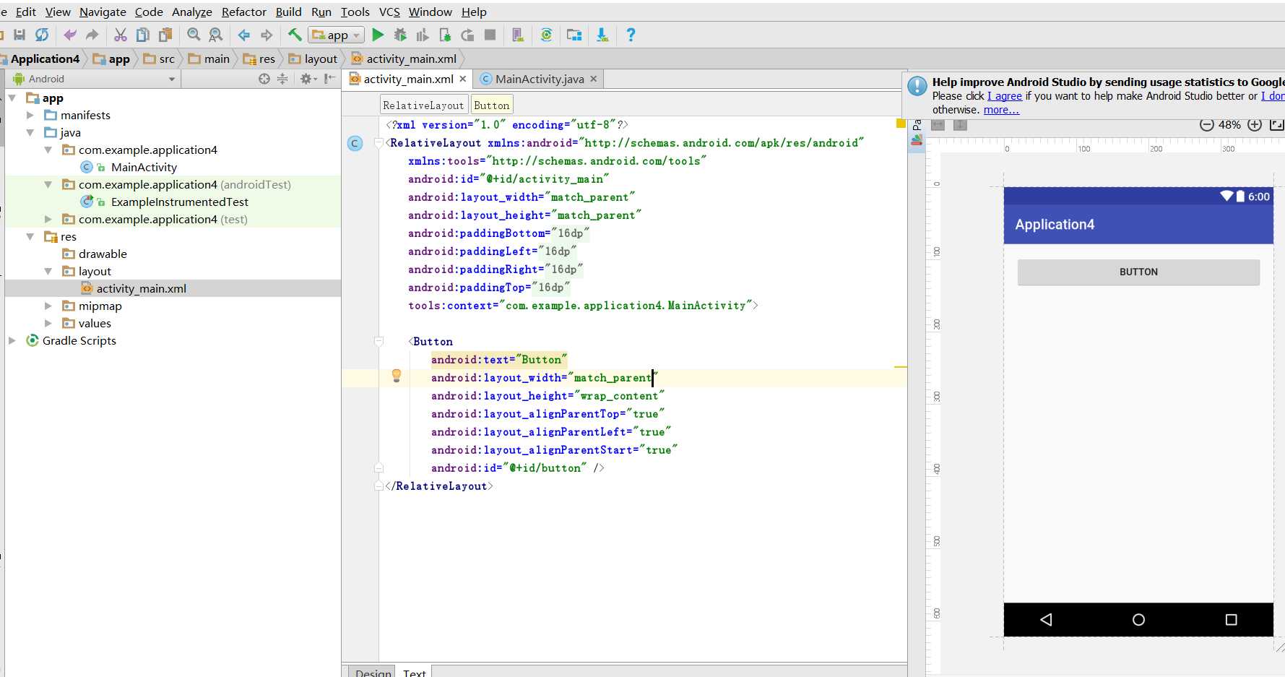
Task: Open the Project Structure icon
Action: [x=574, y=35]
